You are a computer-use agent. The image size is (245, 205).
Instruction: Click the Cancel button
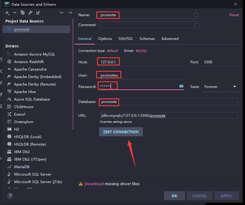point(200,196)
